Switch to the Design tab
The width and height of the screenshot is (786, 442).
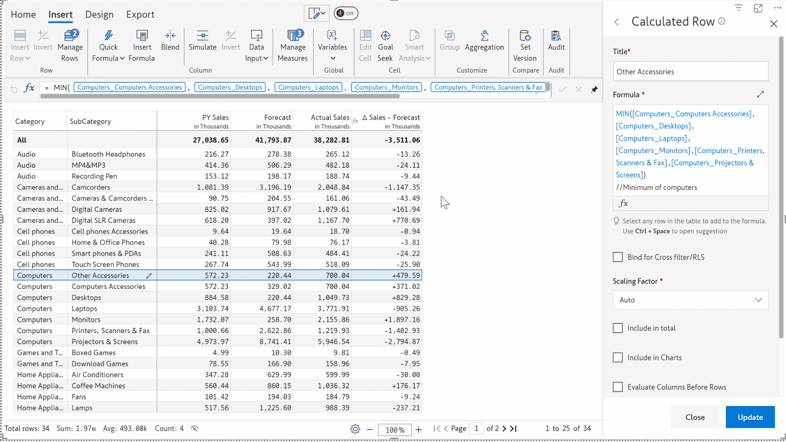click(99, 14)
